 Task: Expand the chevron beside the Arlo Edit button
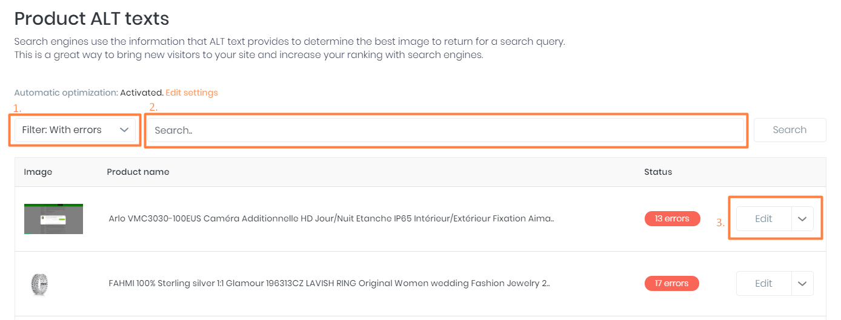[802, 219]
